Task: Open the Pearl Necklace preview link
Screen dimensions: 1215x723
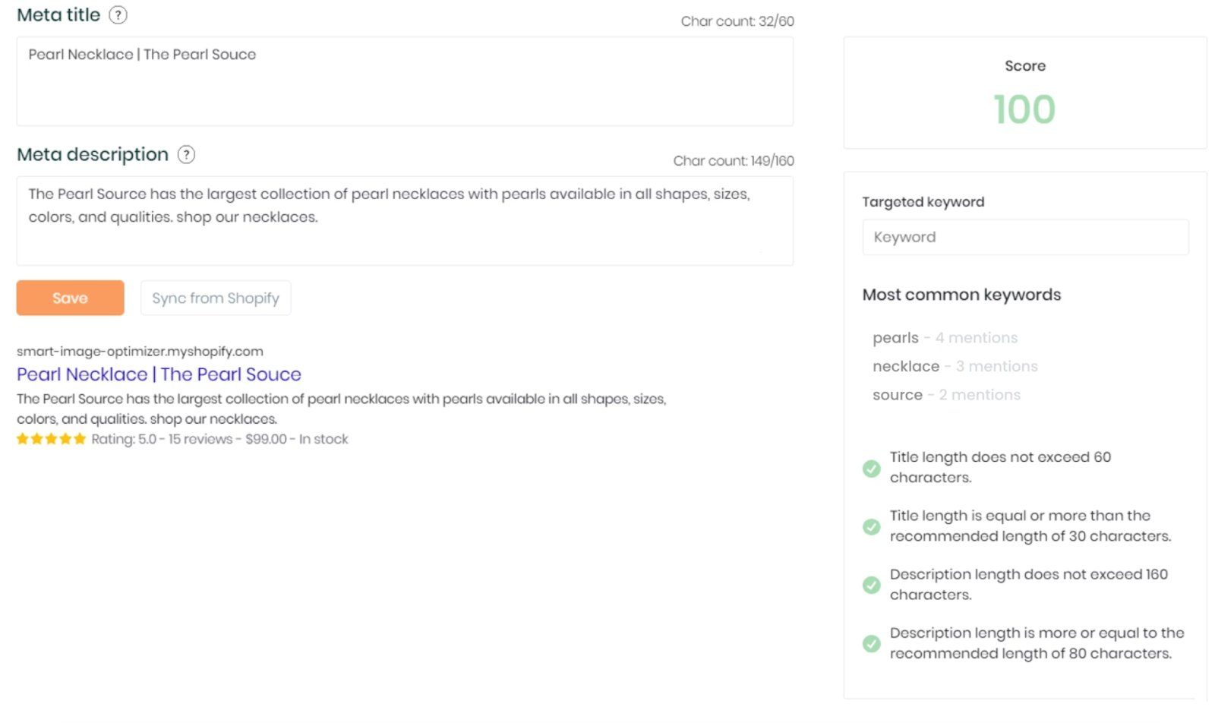Action: [x=158, y=374]
